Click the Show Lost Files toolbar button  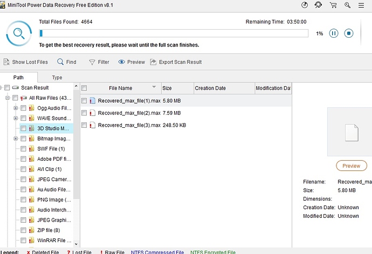point(26,62)
